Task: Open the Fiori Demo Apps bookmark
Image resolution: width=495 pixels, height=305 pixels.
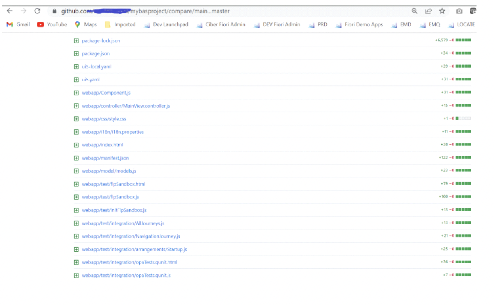Action: click(x=365, y=24)
